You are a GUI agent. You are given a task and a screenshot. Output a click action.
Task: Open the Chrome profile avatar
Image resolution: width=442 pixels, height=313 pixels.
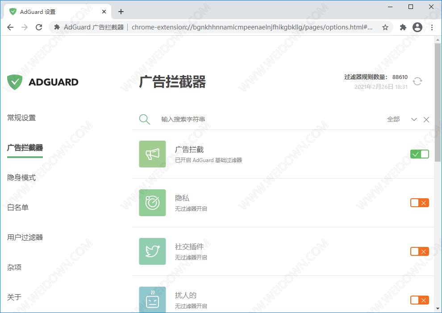tap(417, 27)
